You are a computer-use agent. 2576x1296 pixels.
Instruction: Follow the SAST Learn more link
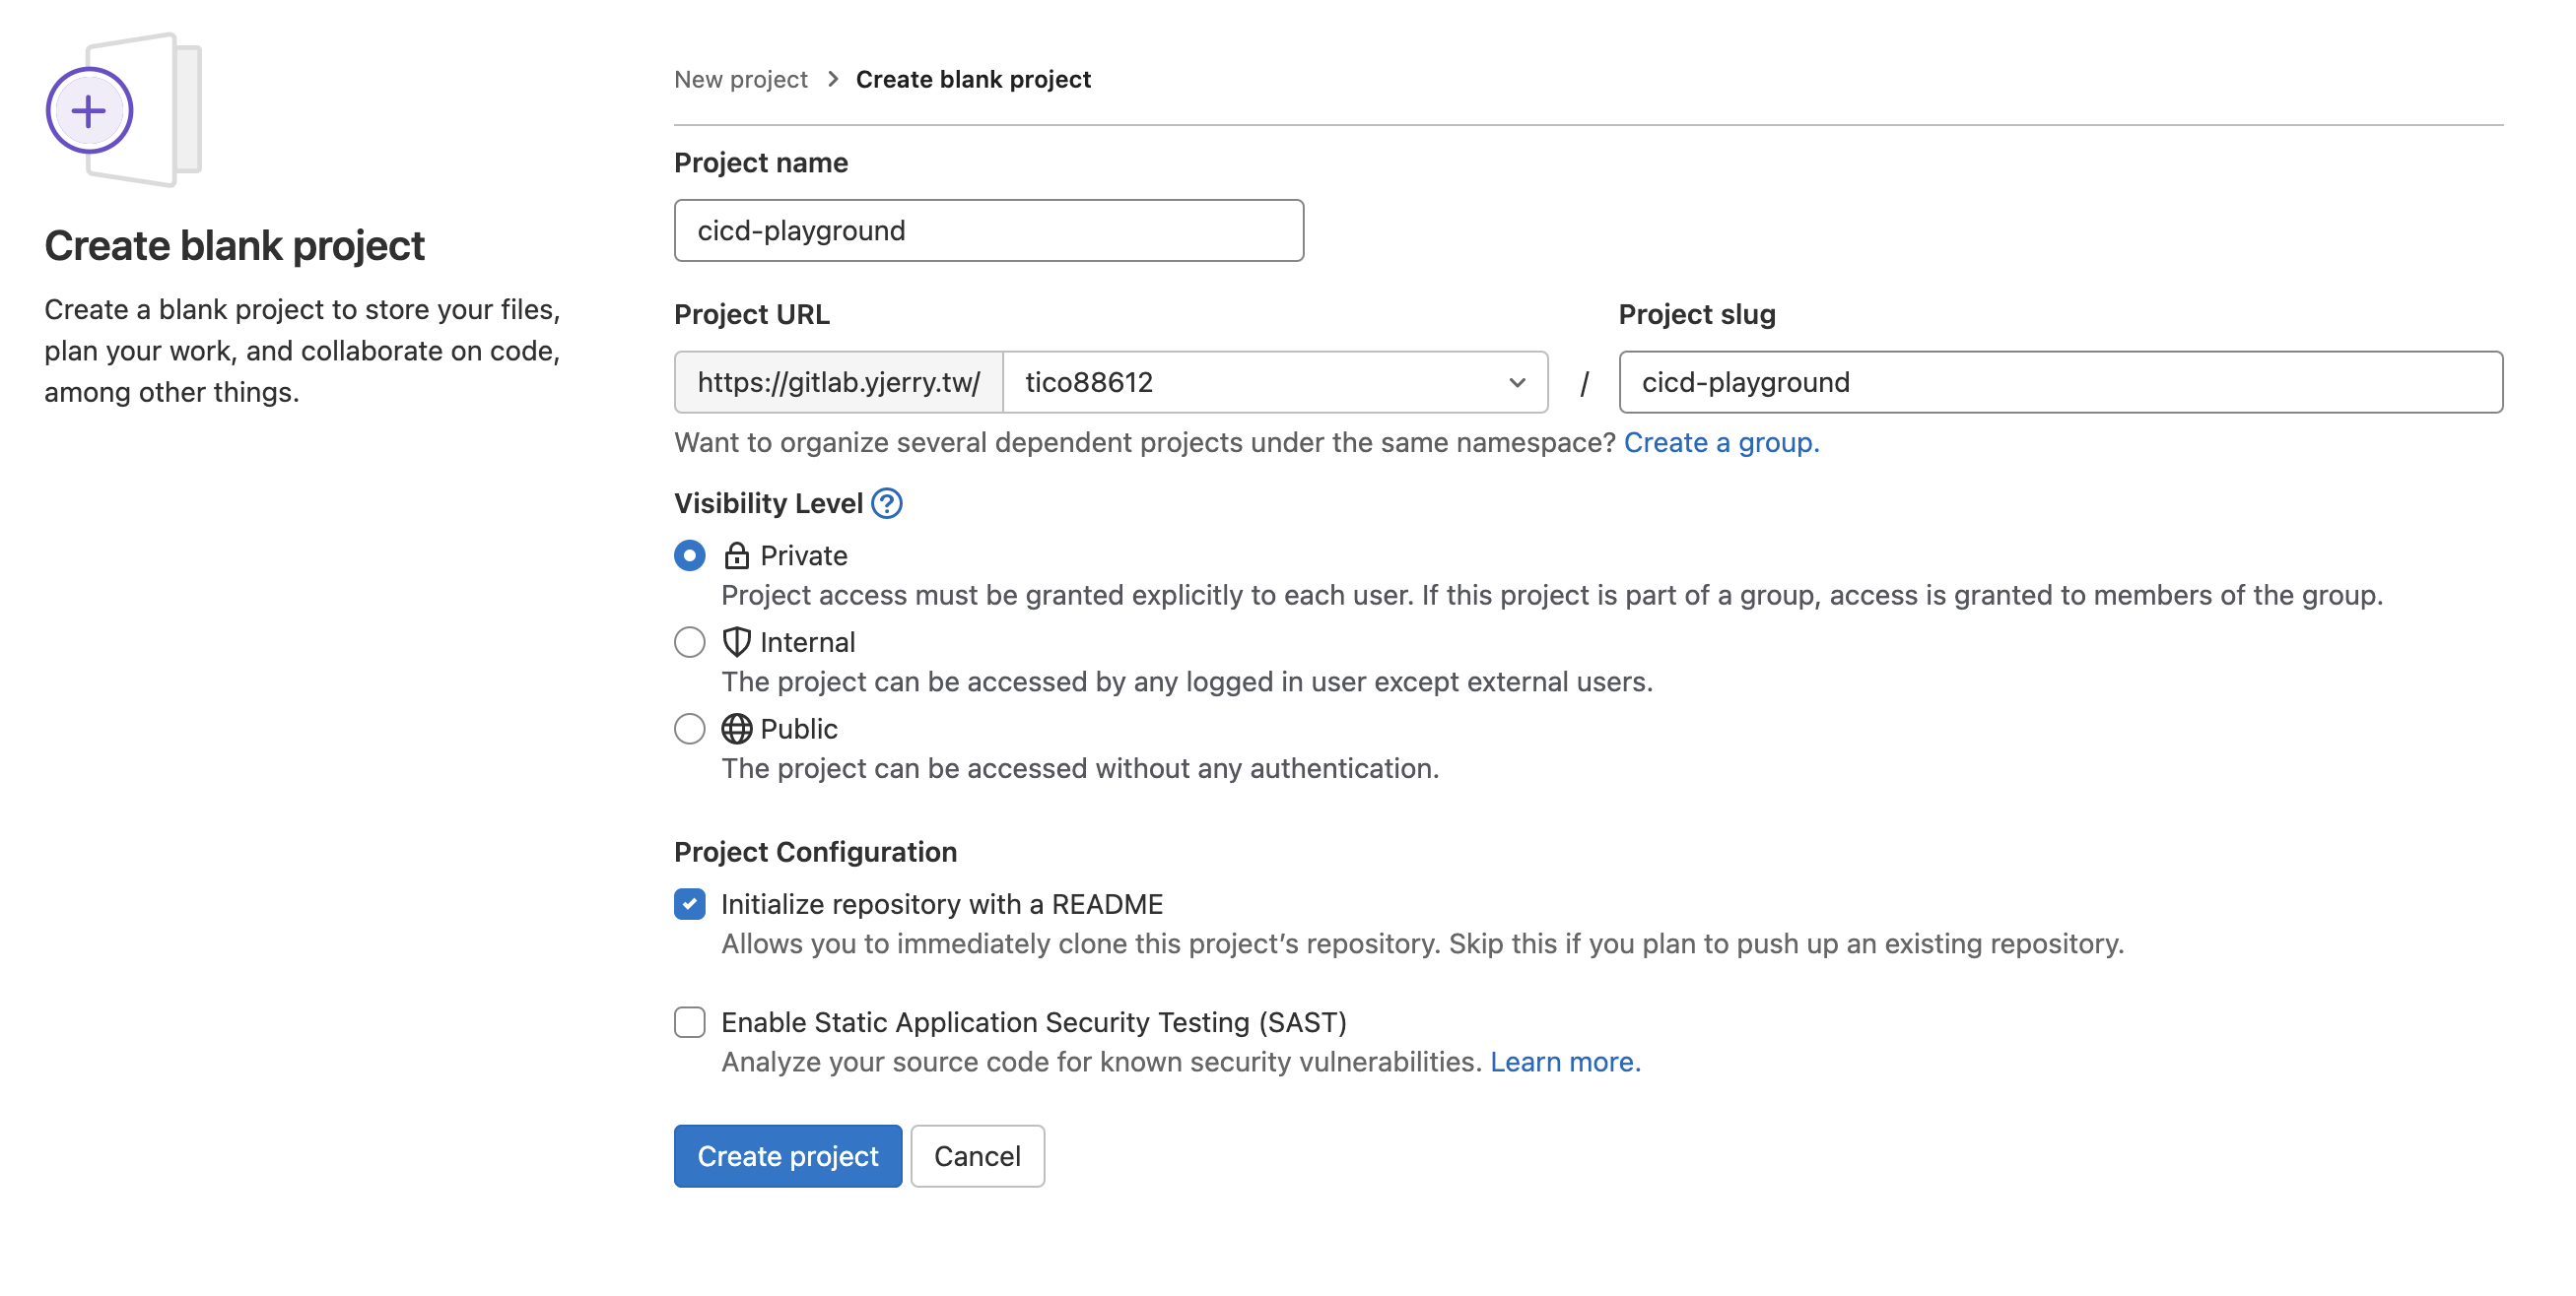coord(1564,1062)
